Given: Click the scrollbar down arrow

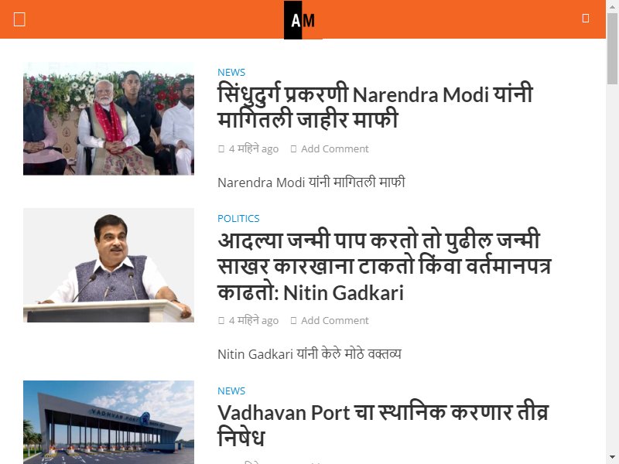Looking at the screenshot, I should tap(612, 457).
